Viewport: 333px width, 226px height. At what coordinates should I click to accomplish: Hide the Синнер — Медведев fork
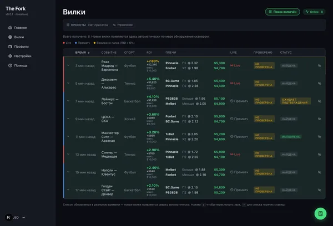click(x=320, y=155)
